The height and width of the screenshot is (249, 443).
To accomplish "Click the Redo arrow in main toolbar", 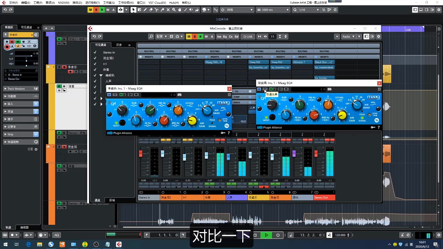I will [x=11, y=10].
